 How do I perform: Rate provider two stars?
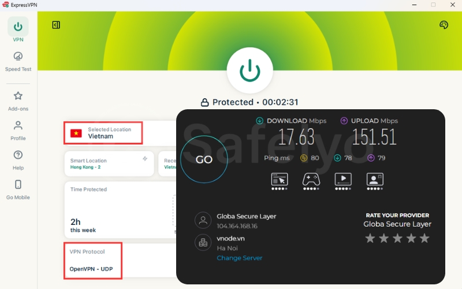coord(383,238)
